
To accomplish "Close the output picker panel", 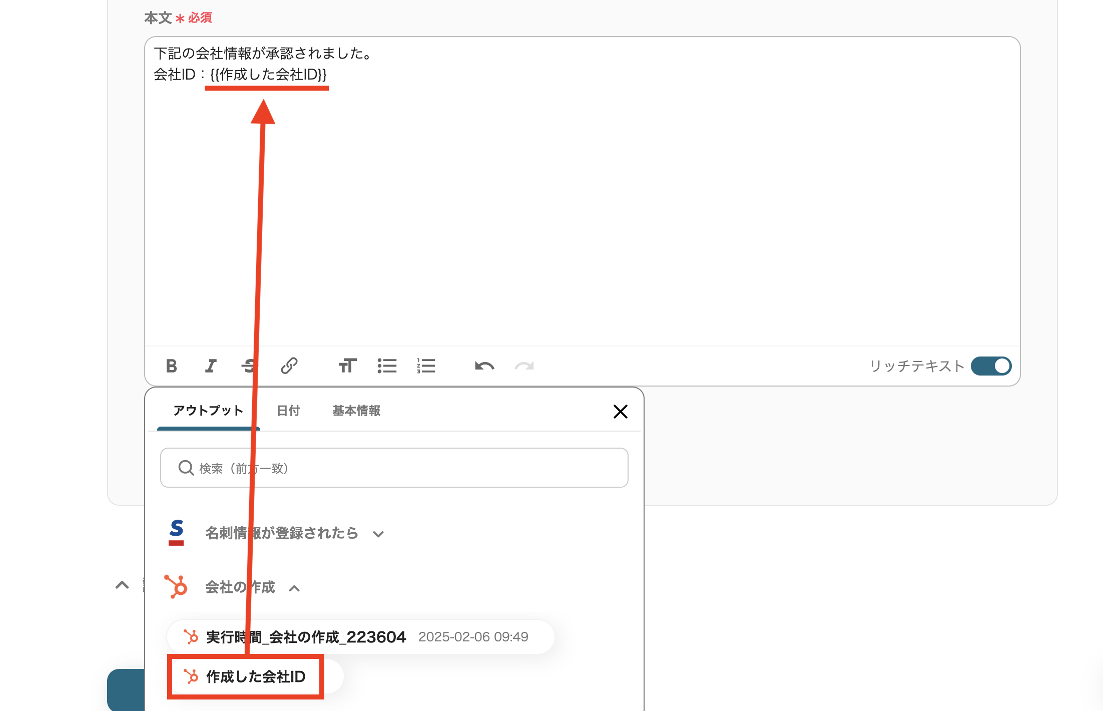I will click(620, 412).
